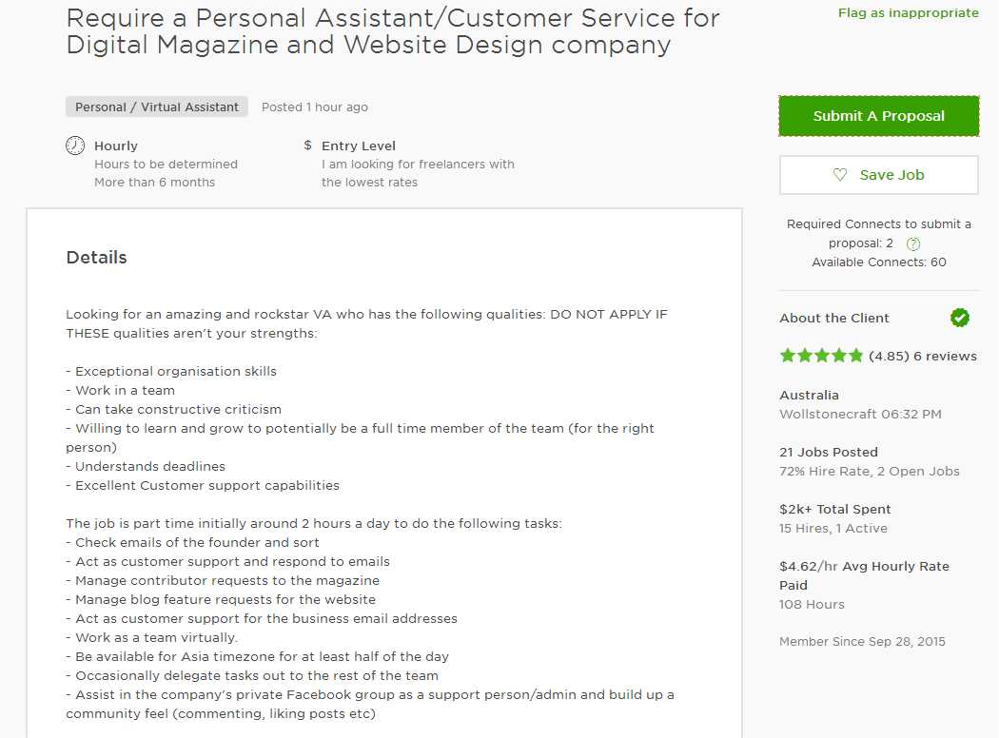Click the $2k+ Total Spent figure
The height and width of the screenshot is (738, 999).
(x=834, y=509)
